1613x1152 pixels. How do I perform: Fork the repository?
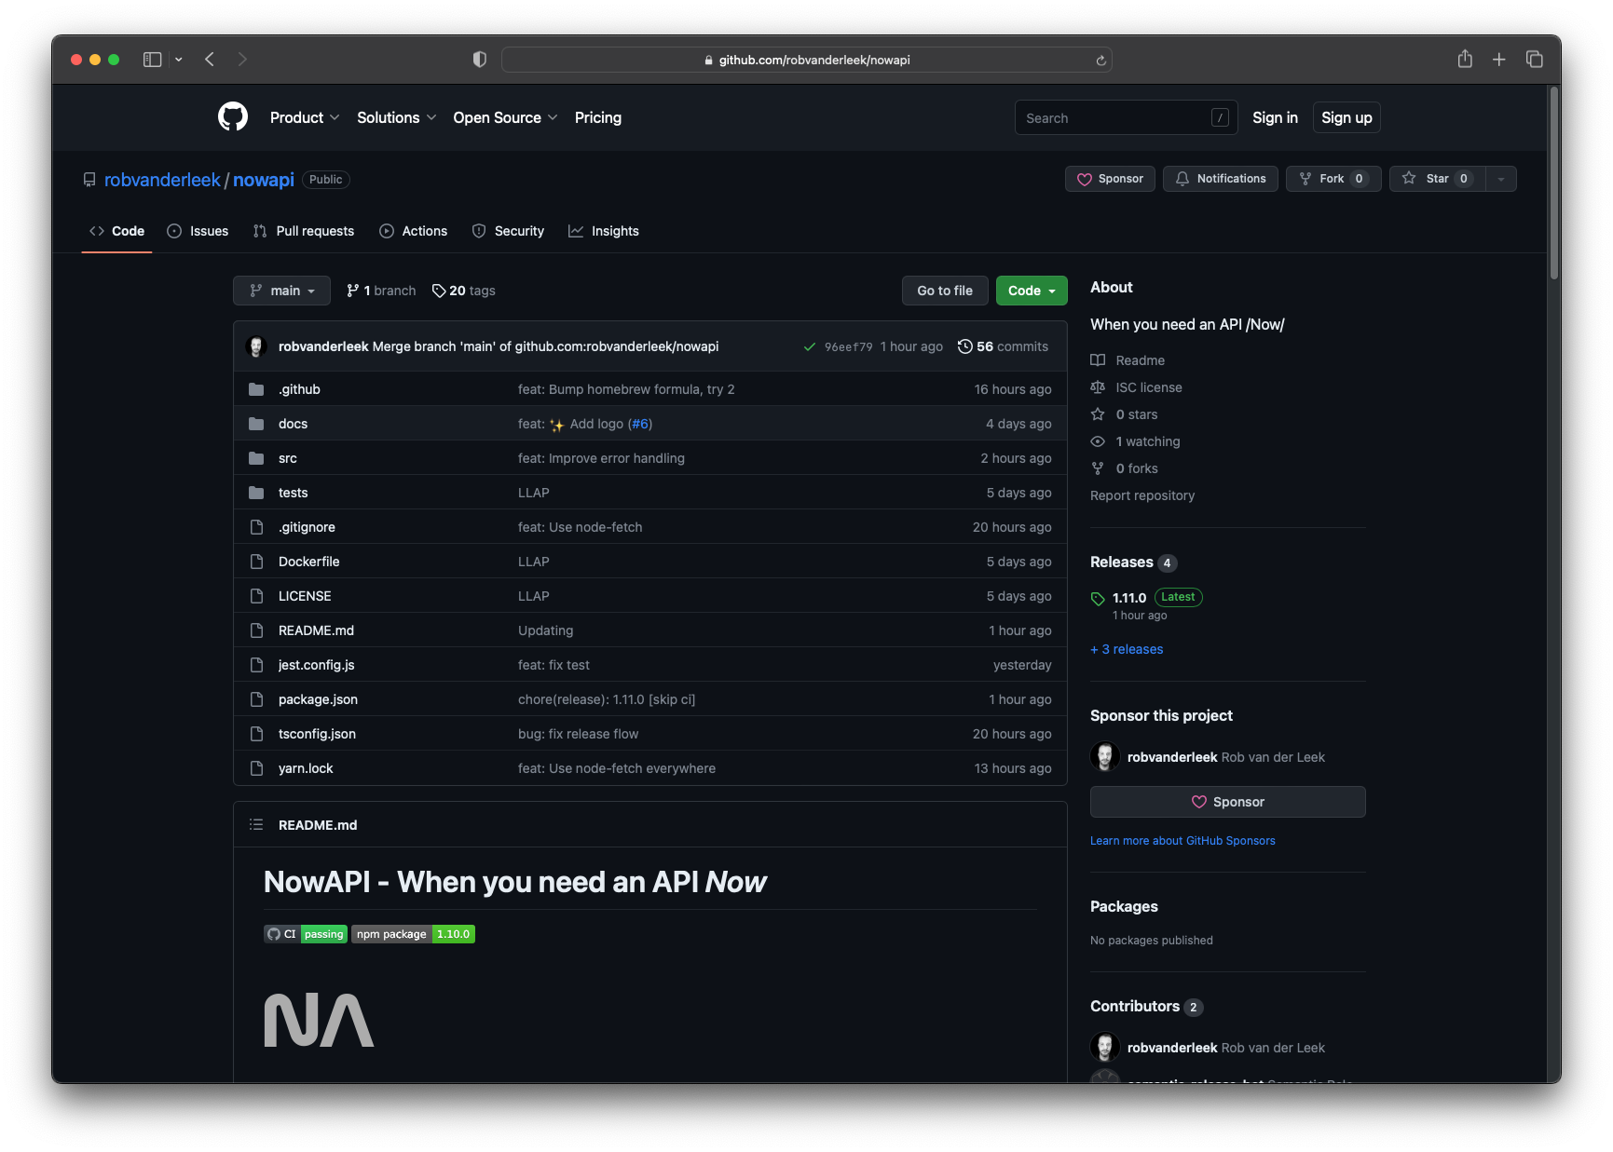tap(1333, 179)
